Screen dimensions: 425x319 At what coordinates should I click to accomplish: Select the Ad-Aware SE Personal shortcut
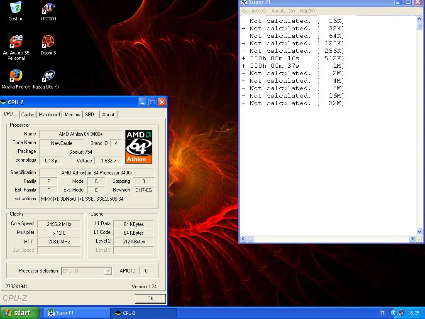coord(16,48)
